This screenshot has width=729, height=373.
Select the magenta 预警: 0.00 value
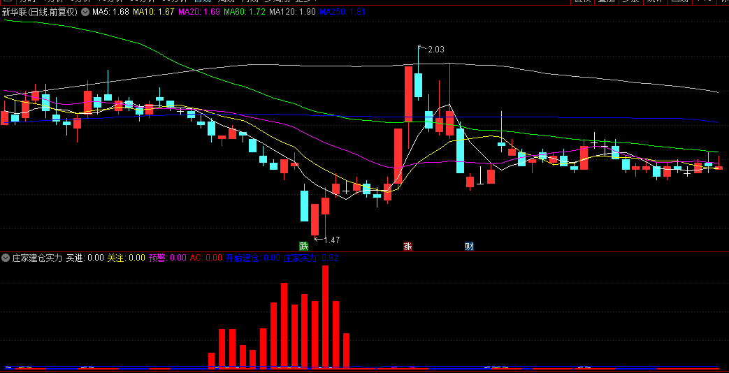(x=167, y=257)
